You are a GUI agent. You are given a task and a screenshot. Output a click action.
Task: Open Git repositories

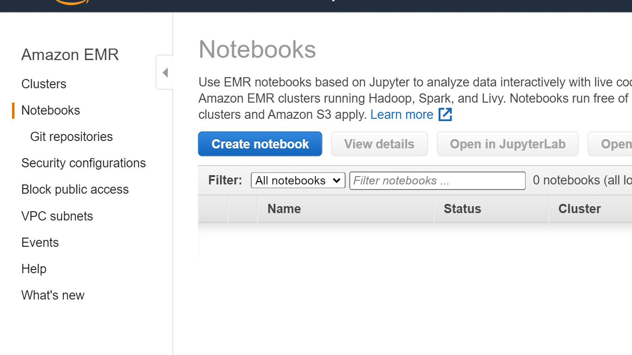pos(71,136)
